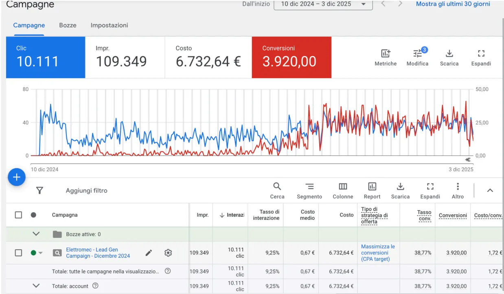Switch to the Impostazioni tab

(x=109, y=25)
